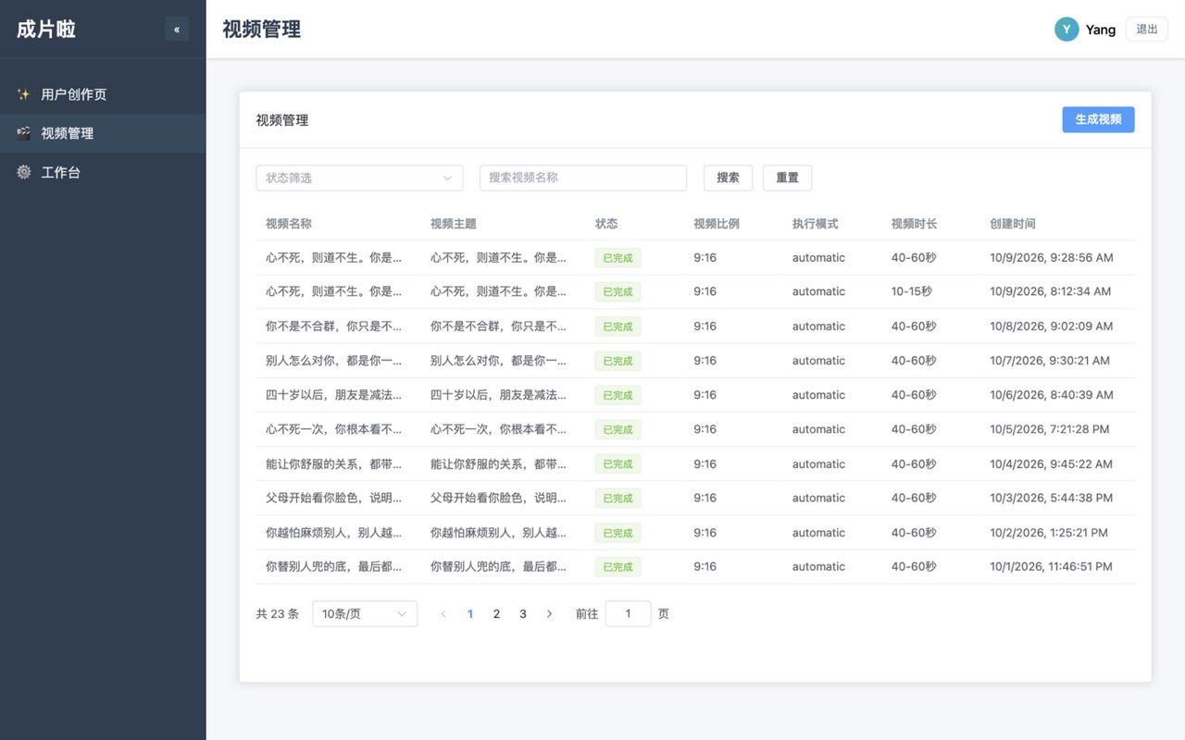Screen dimensions: 1185x740
Task: Click video name 你越怕麻烦别人 in first column
Action: [x=334, y=533]
